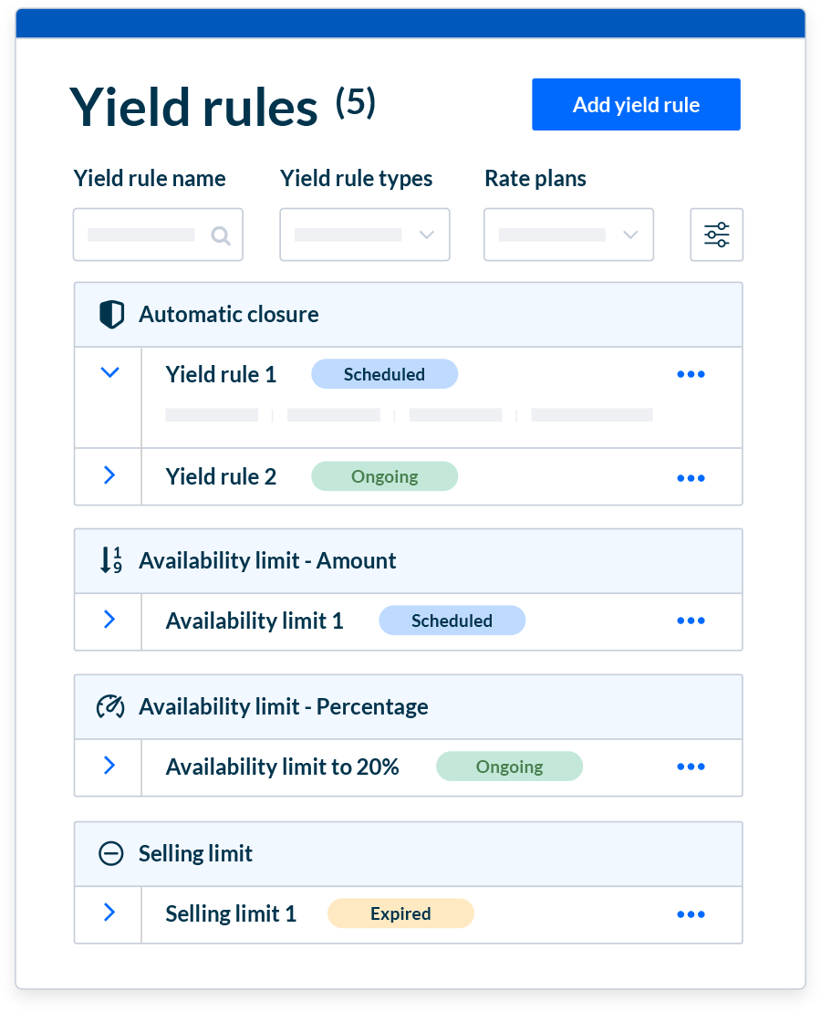
Task: Click the Add yield rule button
Action: 636,105
